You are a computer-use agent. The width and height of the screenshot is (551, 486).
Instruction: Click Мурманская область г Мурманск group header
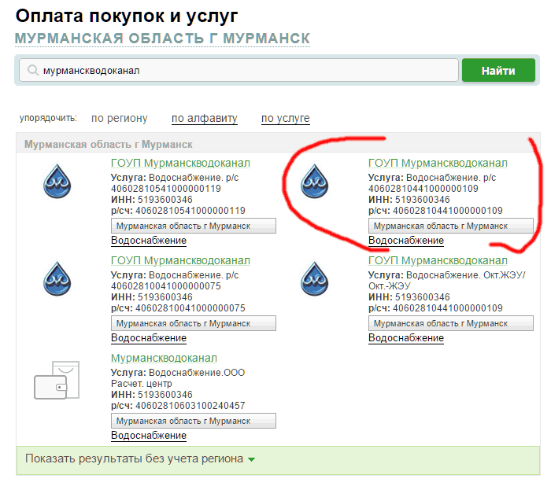pyautogui.click(x=109, y=145)
